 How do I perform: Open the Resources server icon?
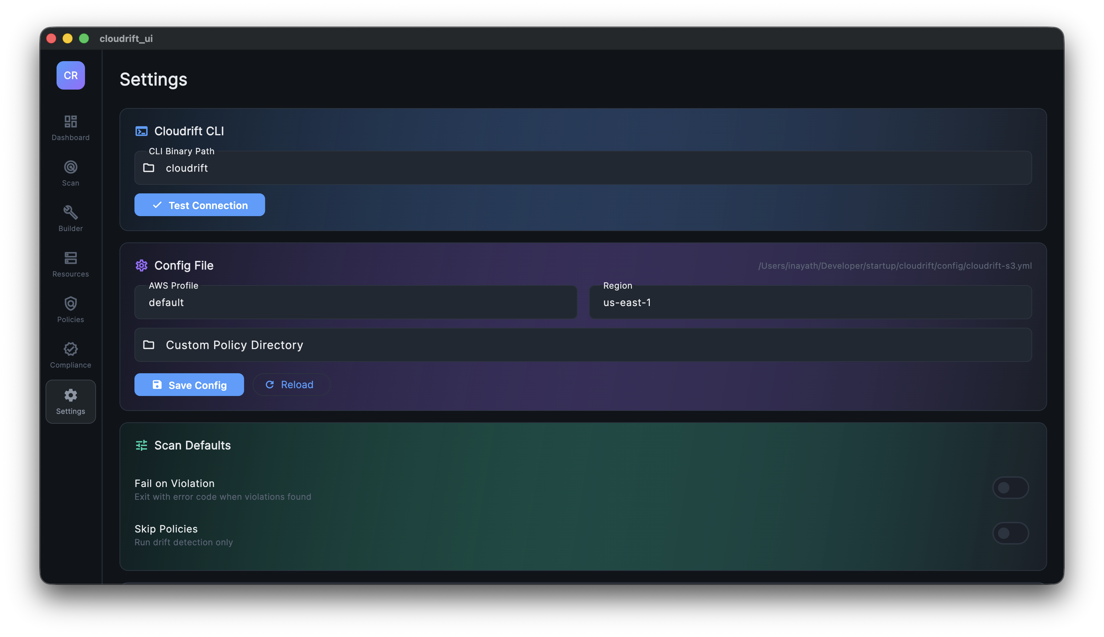pyautogui.click(x=70, y=258)
